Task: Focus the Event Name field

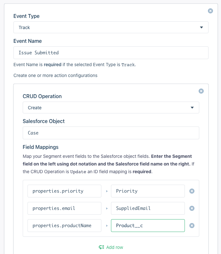Action: 111,53
